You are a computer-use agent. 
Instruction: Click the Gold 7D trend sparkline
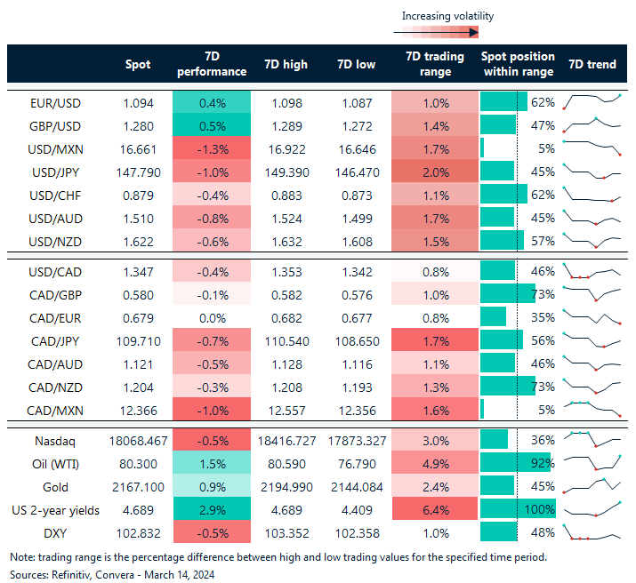[x=592, y=485]
